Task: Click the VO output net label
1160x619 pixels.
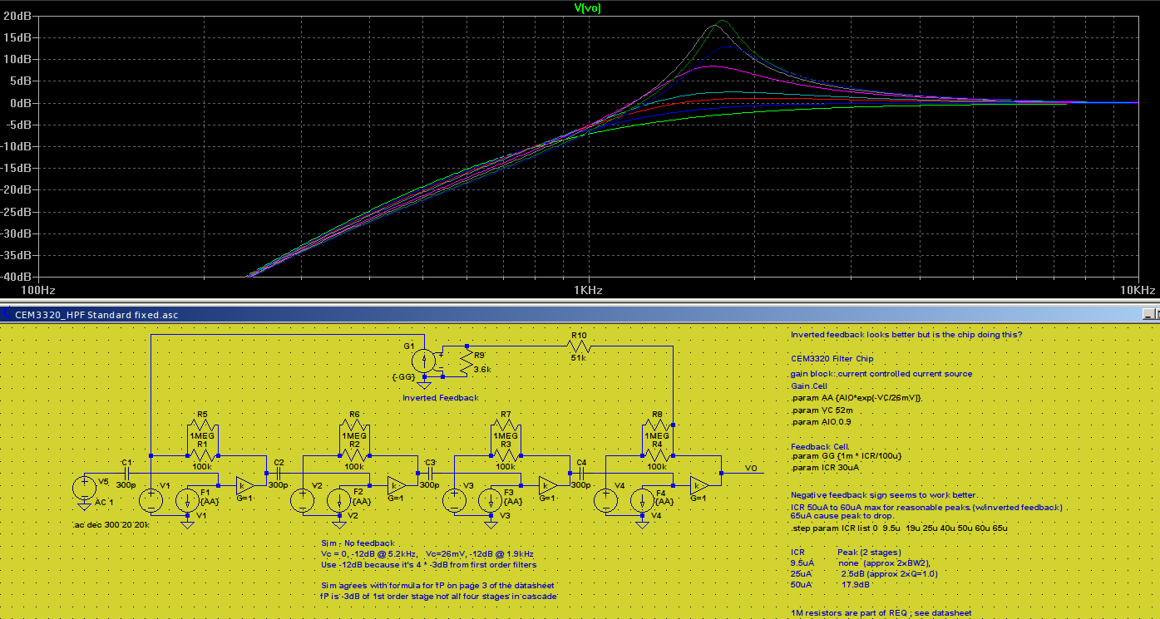Action: [x=751, y=468]
